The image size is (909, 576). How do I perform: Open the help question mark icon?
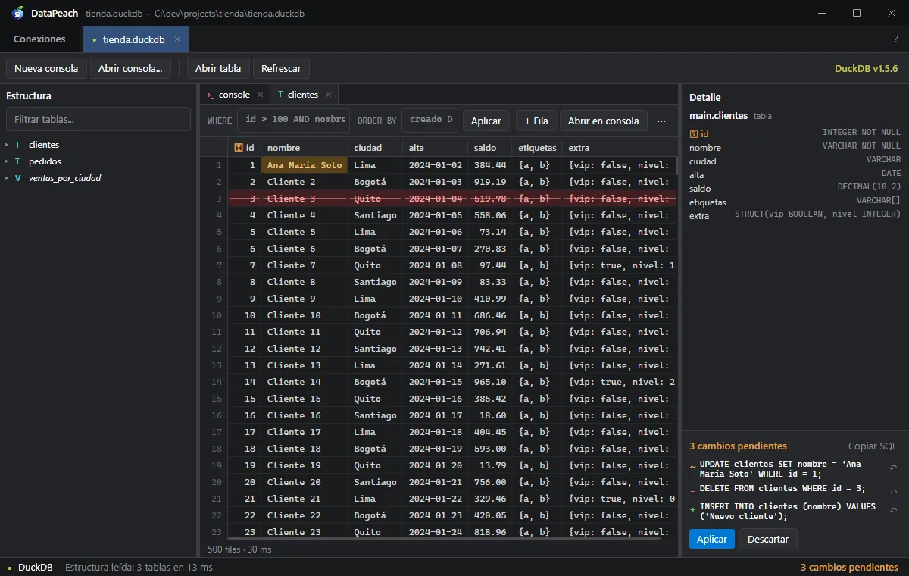tap(896, 39)
